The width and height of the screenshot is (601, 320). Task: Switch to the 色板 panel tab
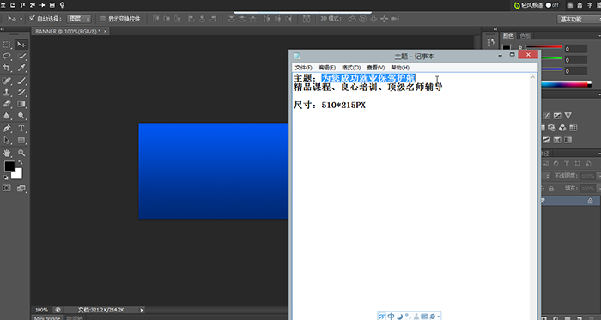pos(525,36)
